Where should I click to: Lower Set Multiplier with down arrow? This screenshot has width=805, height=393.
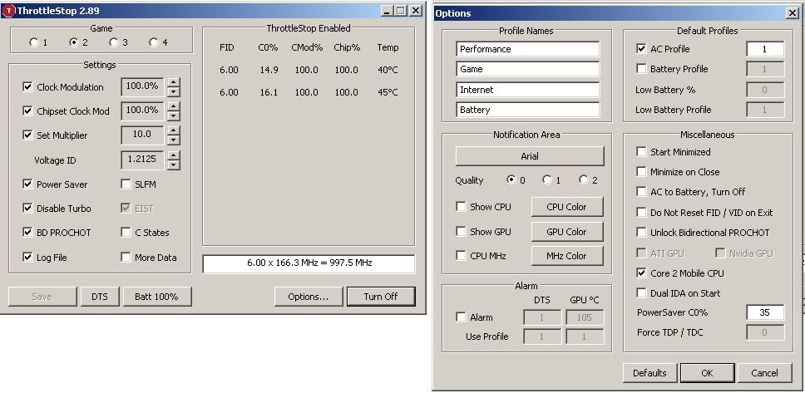tap(174, 140)
